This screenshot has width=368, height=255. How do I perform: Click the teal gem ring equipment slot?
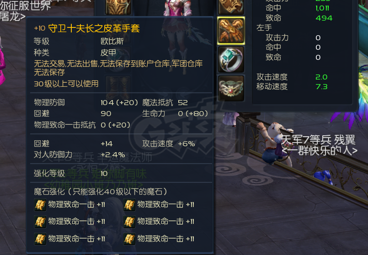(x=231, y=59)
